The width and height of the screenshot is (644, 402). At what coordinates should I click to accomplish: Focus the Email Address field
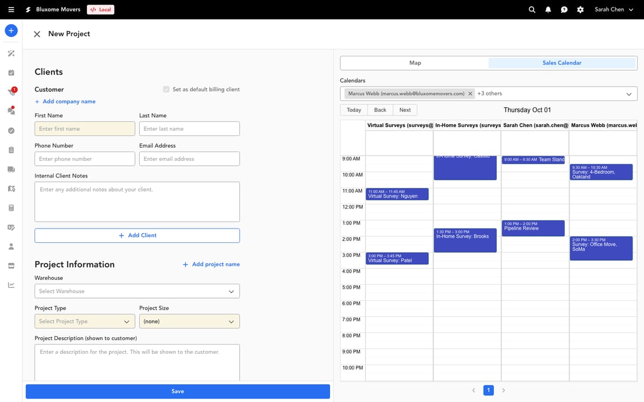click(189, 159)
